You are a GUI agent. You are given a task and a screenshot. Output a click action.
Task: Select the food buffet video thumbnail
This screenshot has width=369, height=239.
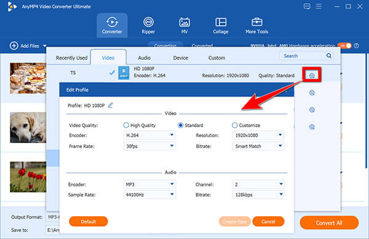coord(28,78)
